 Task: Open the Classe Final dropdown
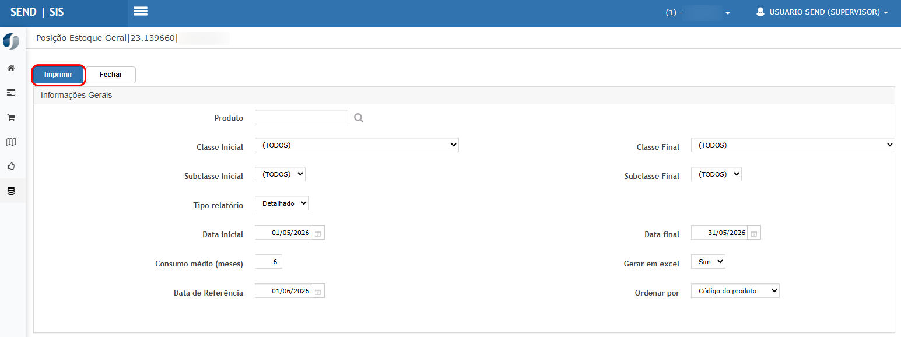pyautogui.click(x=793, y=145)
